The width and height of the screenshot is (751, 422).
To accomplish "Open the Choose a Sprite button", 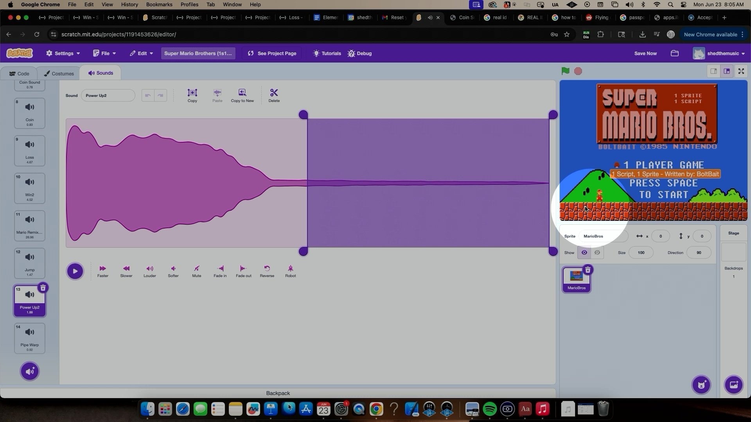I will point(701,385).
